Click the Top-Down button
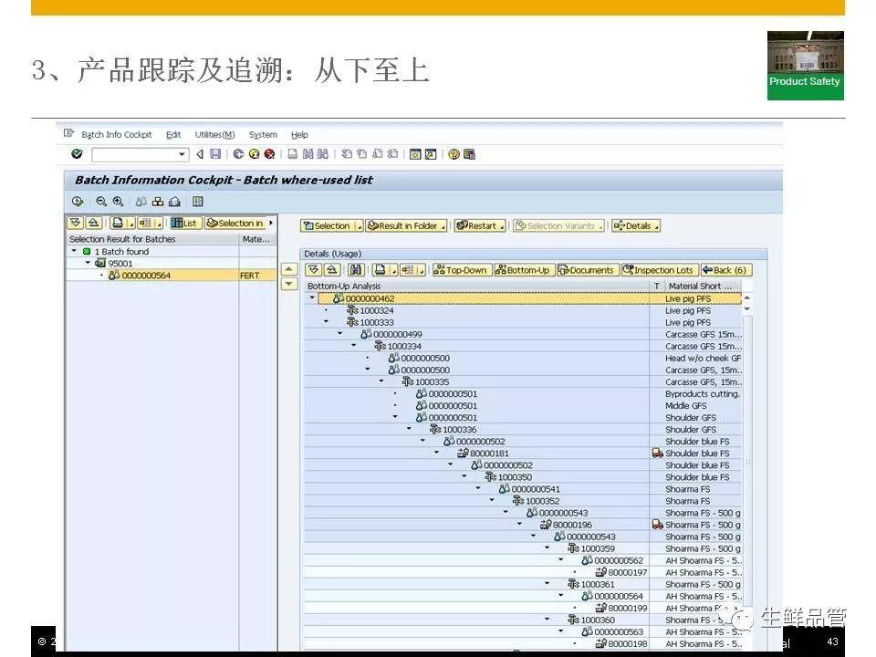This screenshot has width=876, height=657. point(461,270)
